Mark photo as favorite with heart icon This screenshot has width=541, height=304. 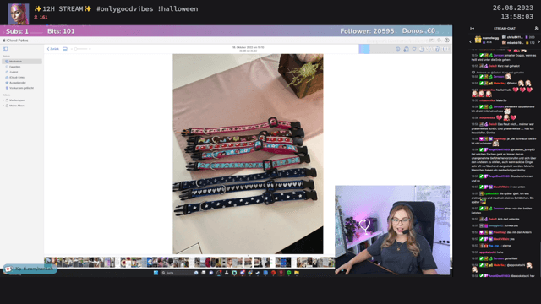click(x=414, y=49)
